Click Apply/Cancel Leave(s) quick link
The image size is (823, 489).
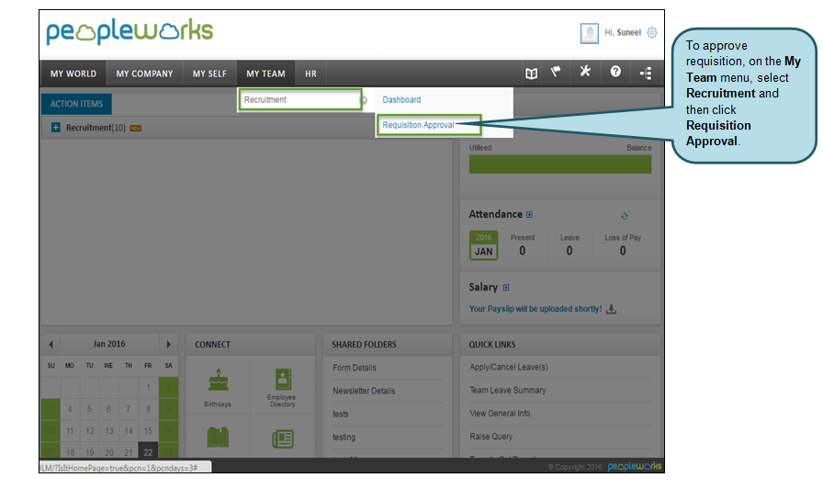(x=509, y=367)
